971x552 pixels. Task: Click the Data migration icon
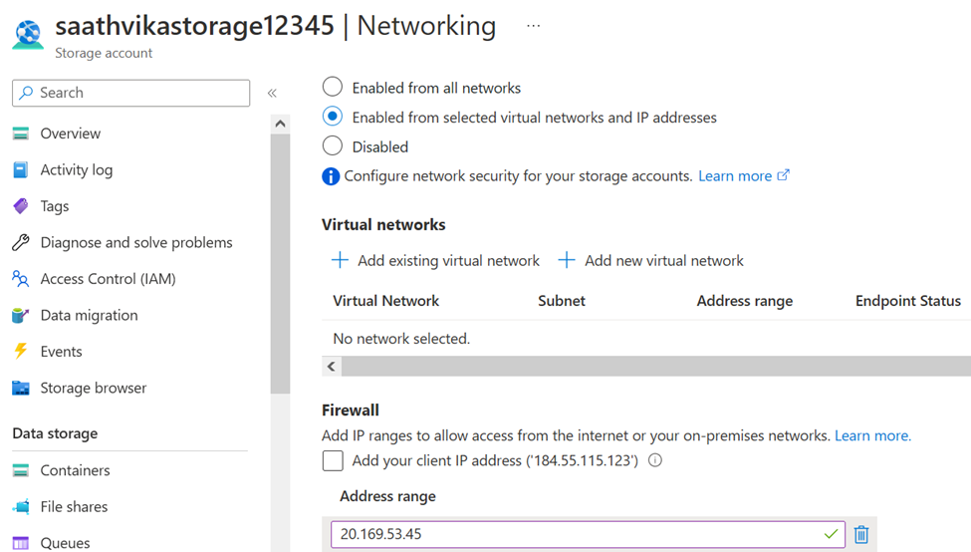click(21, 315)
